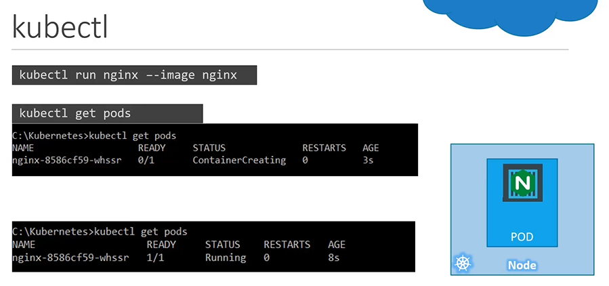The width and height of the screenshot is (609, 286).
Task: Click the STATUS column header in the first terminal
Action: coord(209,148)
